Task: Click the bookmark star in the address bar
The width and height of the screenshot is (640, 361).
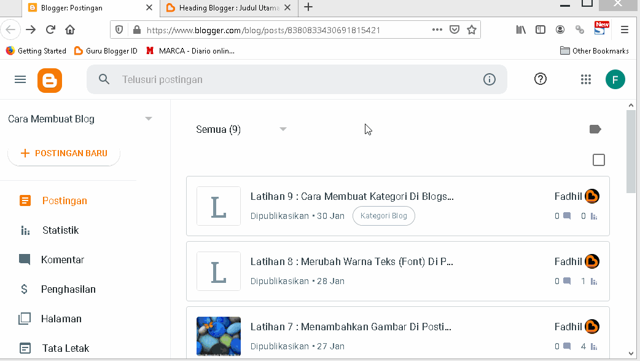Action: [x=471, y=29]
